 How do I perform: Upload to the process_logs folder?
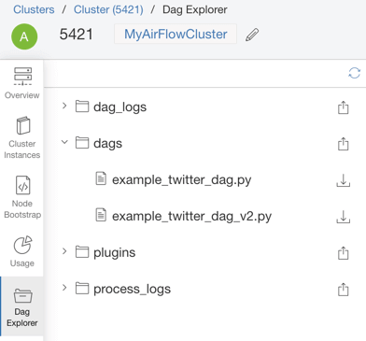[343, 290]
